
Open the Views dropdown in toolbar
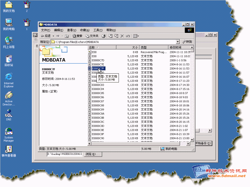[136, 36]
